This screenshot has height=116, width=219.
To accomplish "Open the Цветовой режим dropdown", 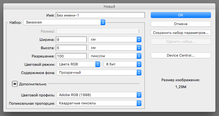I will (78, 64).
